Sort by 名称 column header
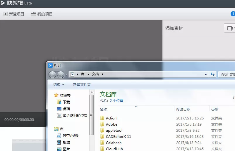The width and height of the screenshot is (235, 151). [x=103, y=110]
